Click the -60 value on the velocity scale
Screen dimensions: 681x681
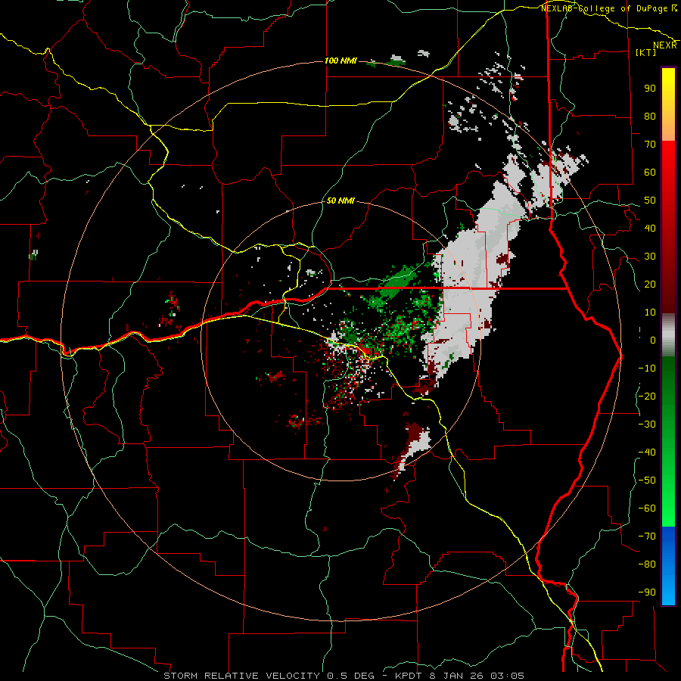click(x=647, y=508)
